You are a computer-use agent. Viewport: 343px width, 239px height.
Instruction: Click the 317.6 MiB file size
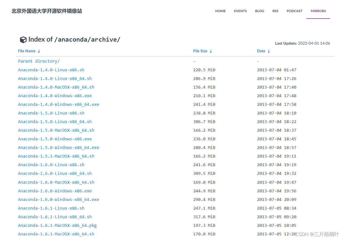coord(204,217)
